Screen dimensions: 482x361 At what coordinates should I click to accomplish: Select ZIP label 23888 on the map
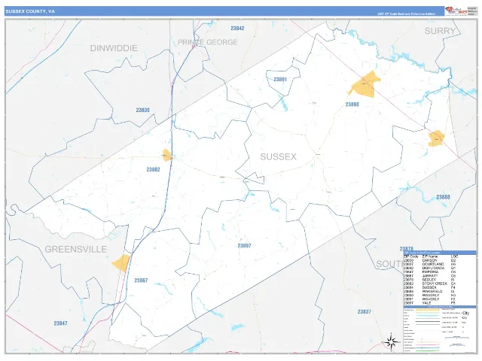pos(444,197)
